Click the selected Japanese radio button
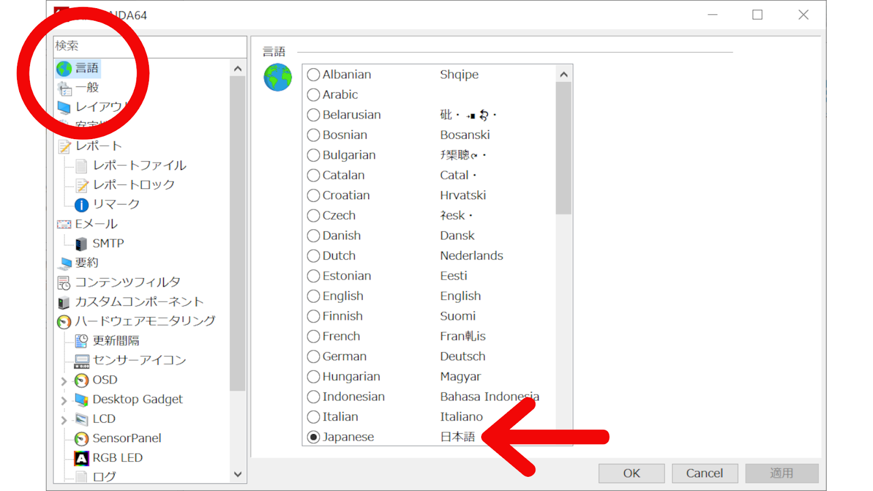 313,438
